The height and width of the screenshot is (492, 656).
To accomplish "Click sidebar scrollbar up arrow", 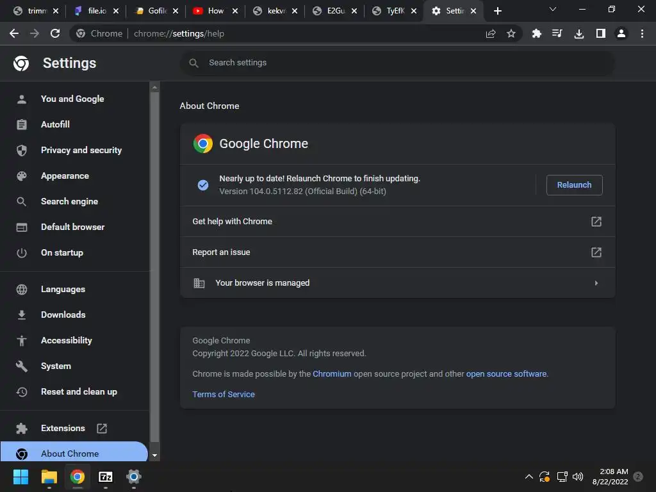I will coord(154,87).
